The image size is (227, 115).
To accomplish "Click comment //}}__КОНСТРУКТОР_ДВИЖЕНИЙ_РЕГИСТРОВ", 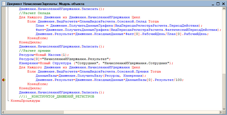I will pos(57,96).
